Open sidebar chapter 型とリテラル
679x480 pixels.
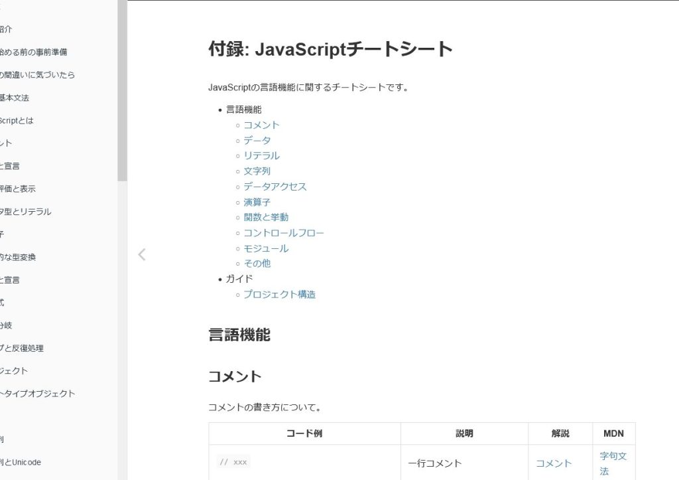(26, 212)
